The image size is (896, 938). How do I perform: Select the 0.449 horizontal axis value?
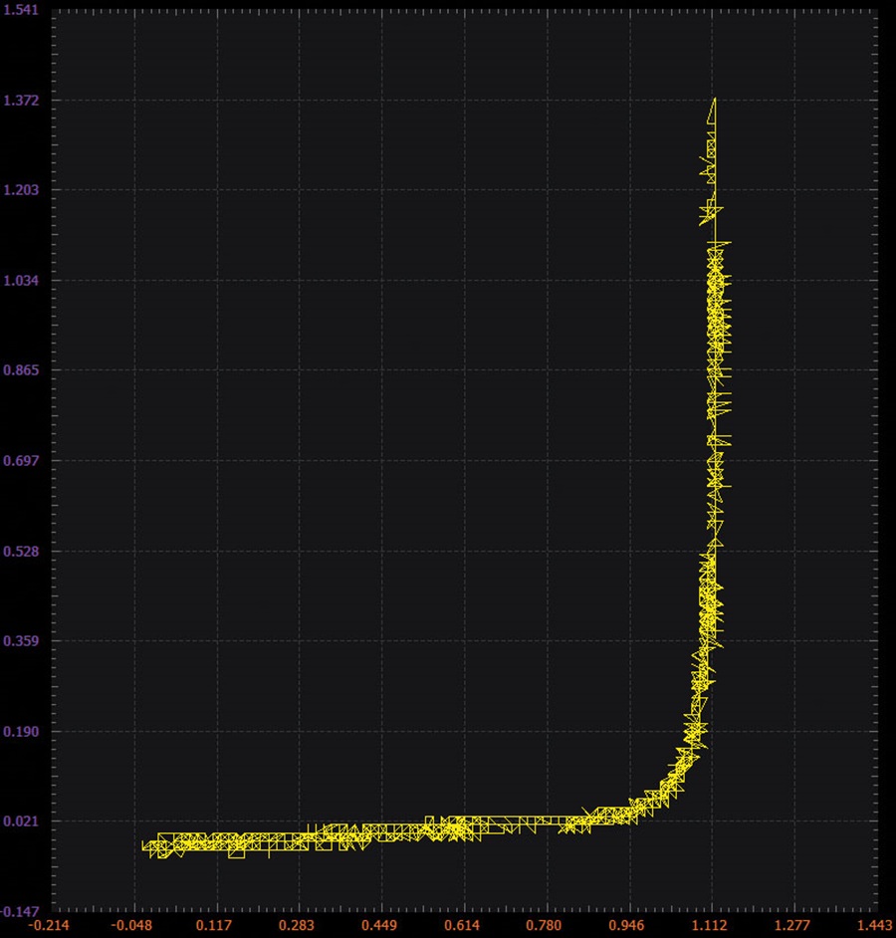tap(379, 926)
